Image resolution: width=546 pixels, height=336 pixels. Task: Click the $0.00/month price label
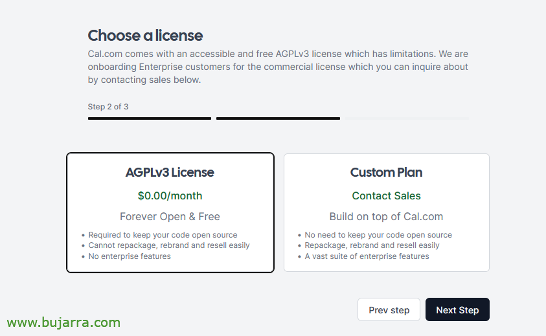click(x=170, y=196)
